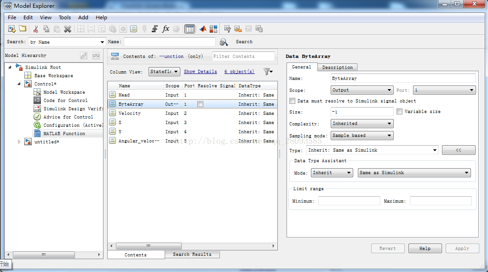Open the Simulink Library Browser icon
This screenshot has height=272, width=488.
pos(213,29)
